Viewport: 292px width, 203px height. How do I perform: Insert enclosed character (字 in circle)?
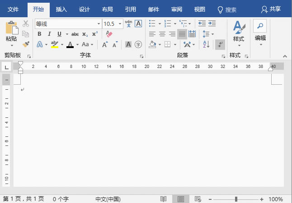138,44
